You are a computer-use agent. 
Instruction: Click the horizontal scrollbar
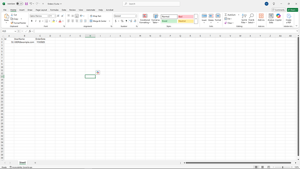pos(238,162)
